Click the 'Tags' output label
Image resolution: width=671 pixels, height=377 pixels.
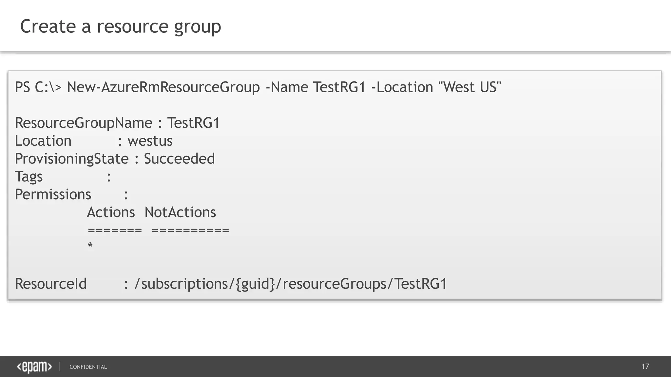click(x=29, y=177)
